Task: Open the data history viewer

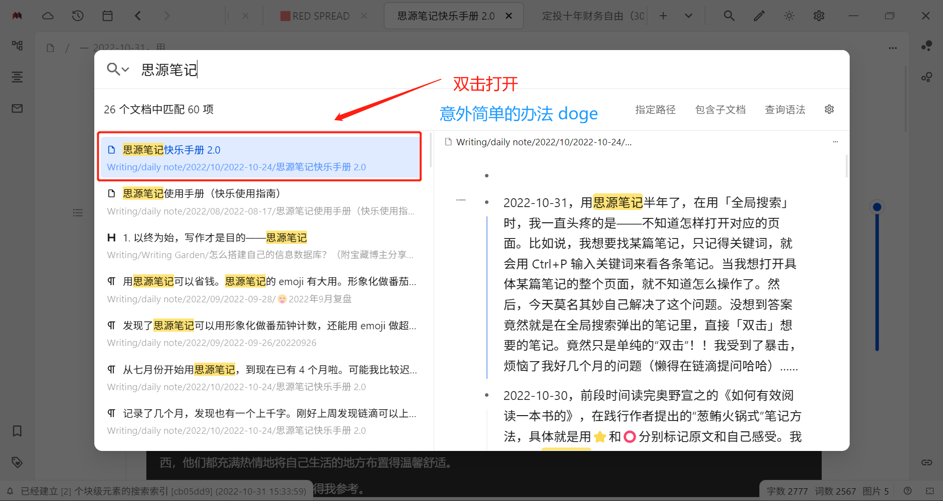Action: (x=78, y=15)
